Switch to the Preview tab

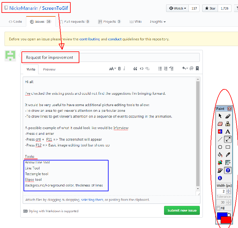coord(49,69)
